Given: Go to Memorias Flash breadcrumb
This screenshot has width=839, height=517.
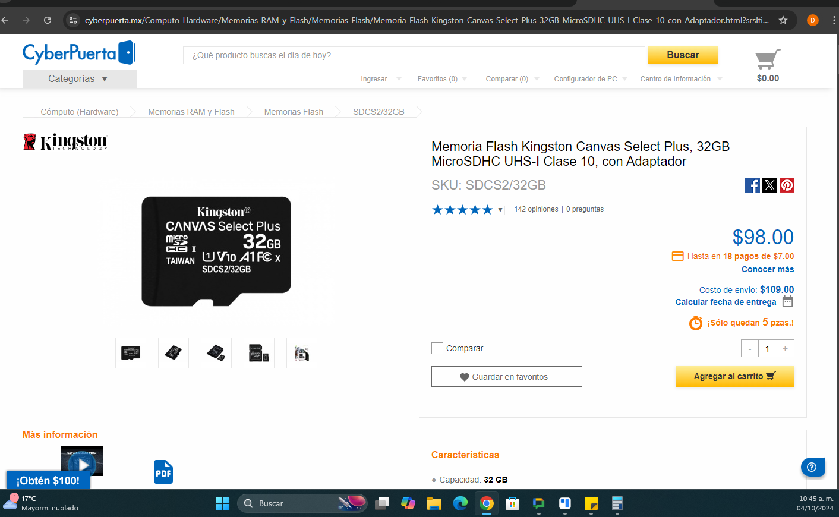Looking at the screenshot, I should coord(294,112).
